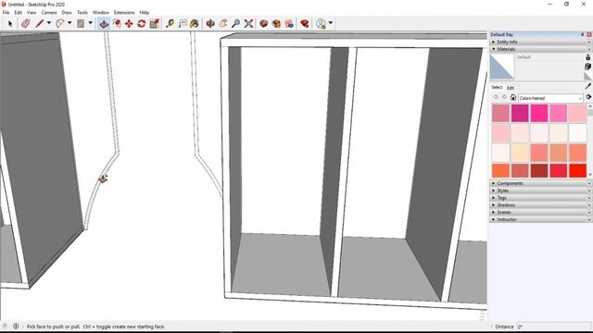Click the Create Material icon
Screen dimensions: 593x333
point(587,67)
